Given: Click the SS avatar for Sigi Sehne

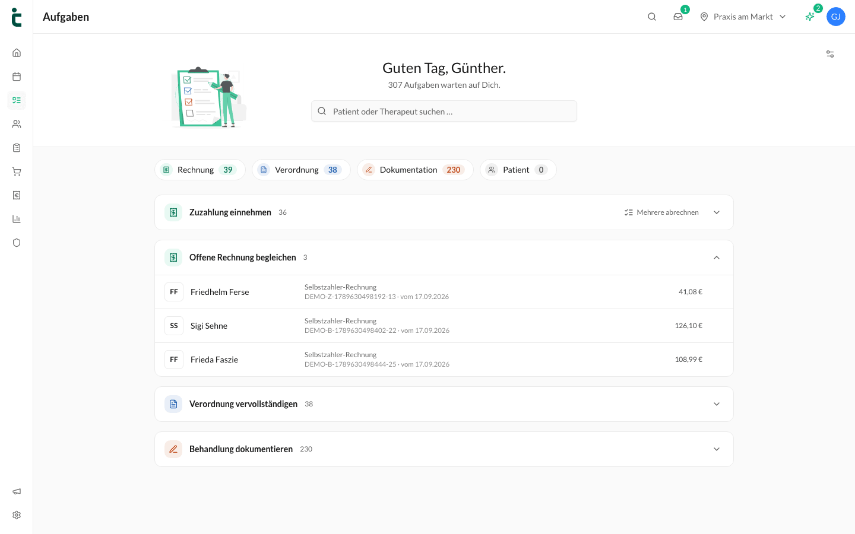Looking at the screenshot, I should (174, 326).
